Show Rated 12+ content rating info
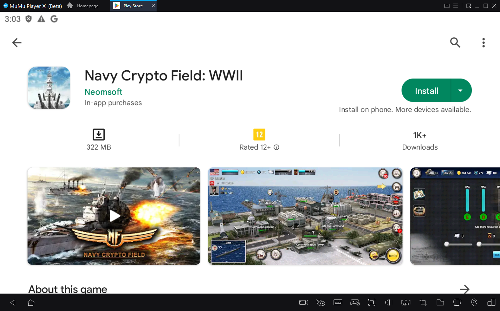 coord(276,147)
